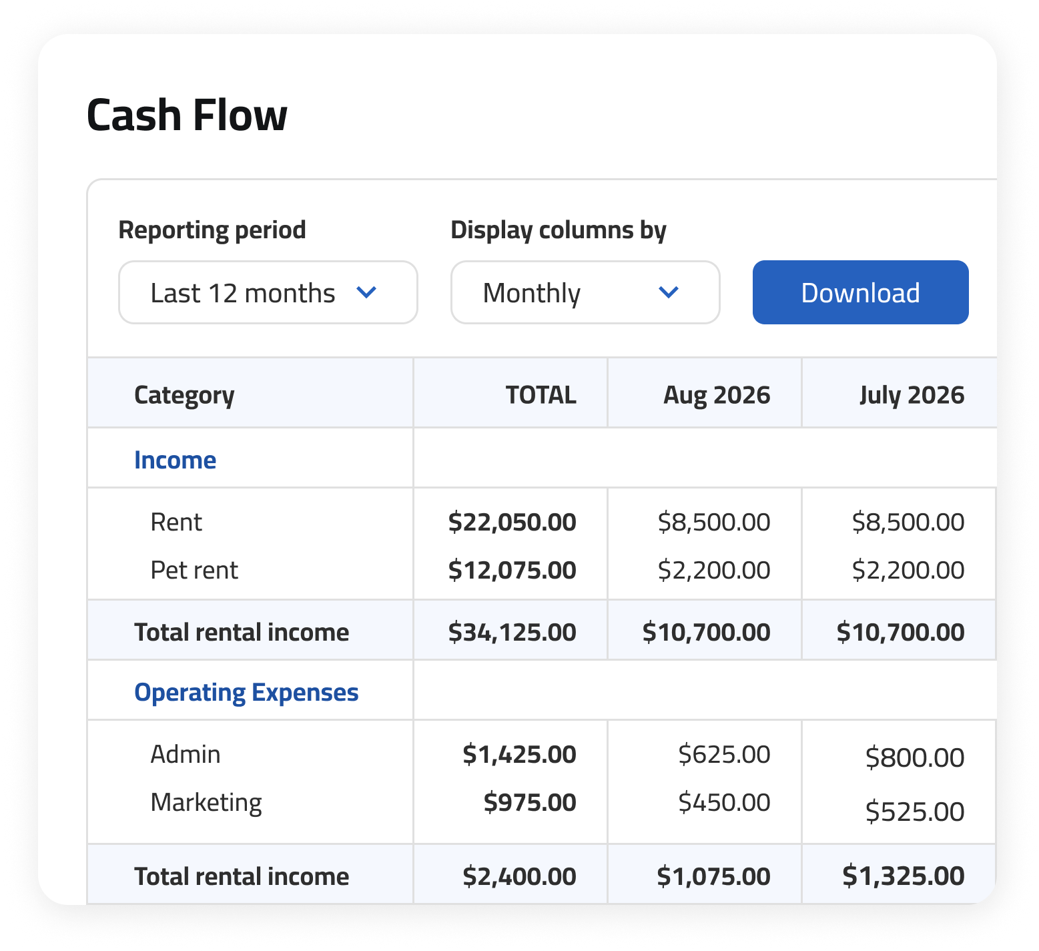Viewport: 1039px width, 951px height.
Task: Select the Admin row label
Action: (x=186, y=754)
